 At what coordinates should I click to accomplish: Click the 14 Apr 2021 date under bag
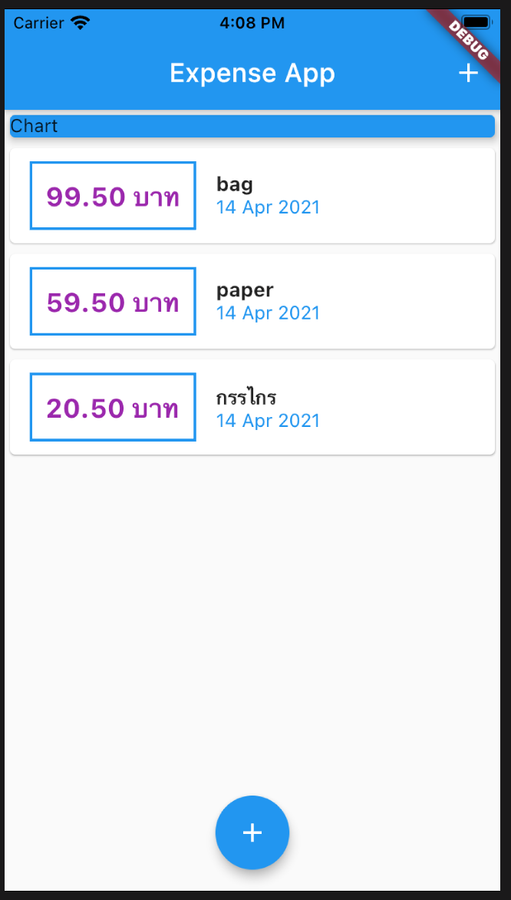point(268,207)
